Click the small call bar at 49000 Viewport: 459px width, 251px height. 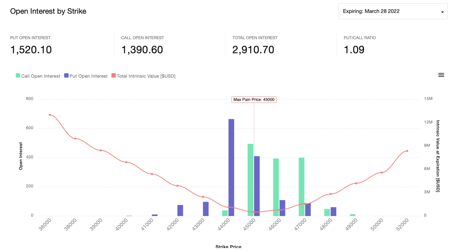coord(353,215)
